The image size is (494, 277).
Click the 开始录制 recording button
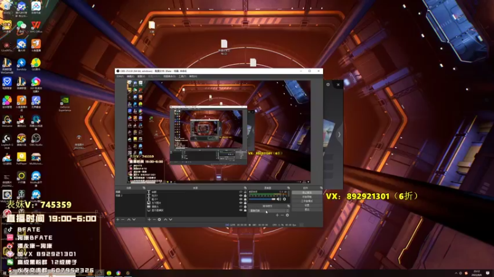pyautogui.click(x=307, y=196)
